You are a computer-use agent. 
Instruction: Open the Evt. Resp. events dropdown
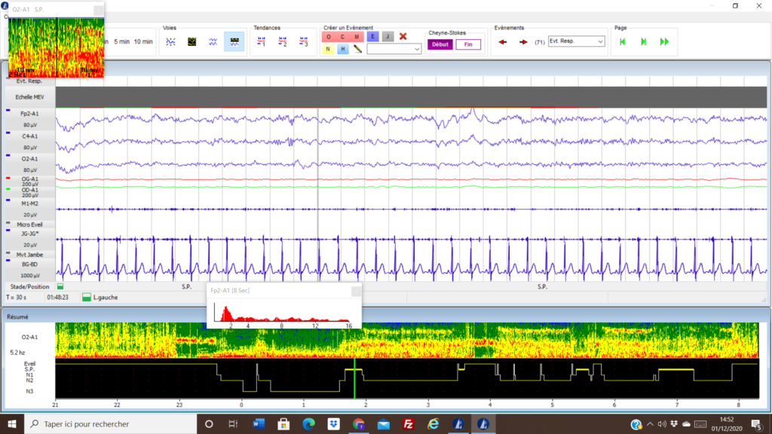click(577, 41)
